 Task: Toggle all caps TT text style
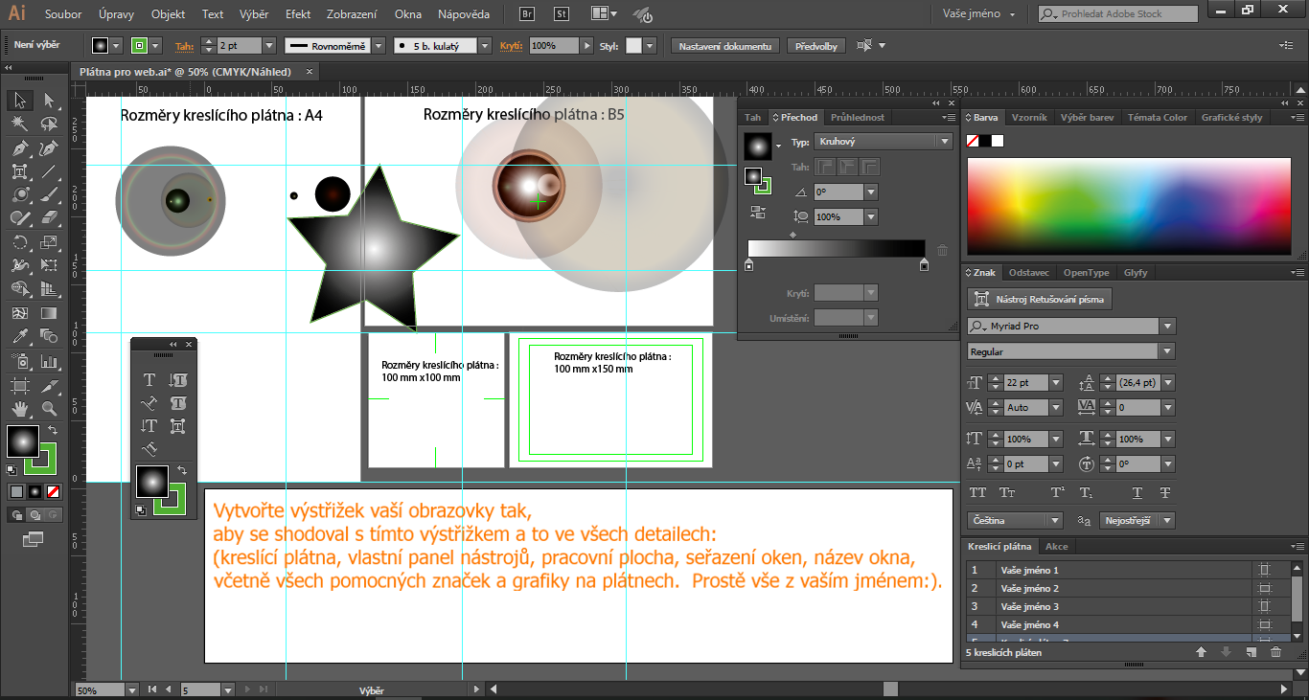[x=977, y=493]
